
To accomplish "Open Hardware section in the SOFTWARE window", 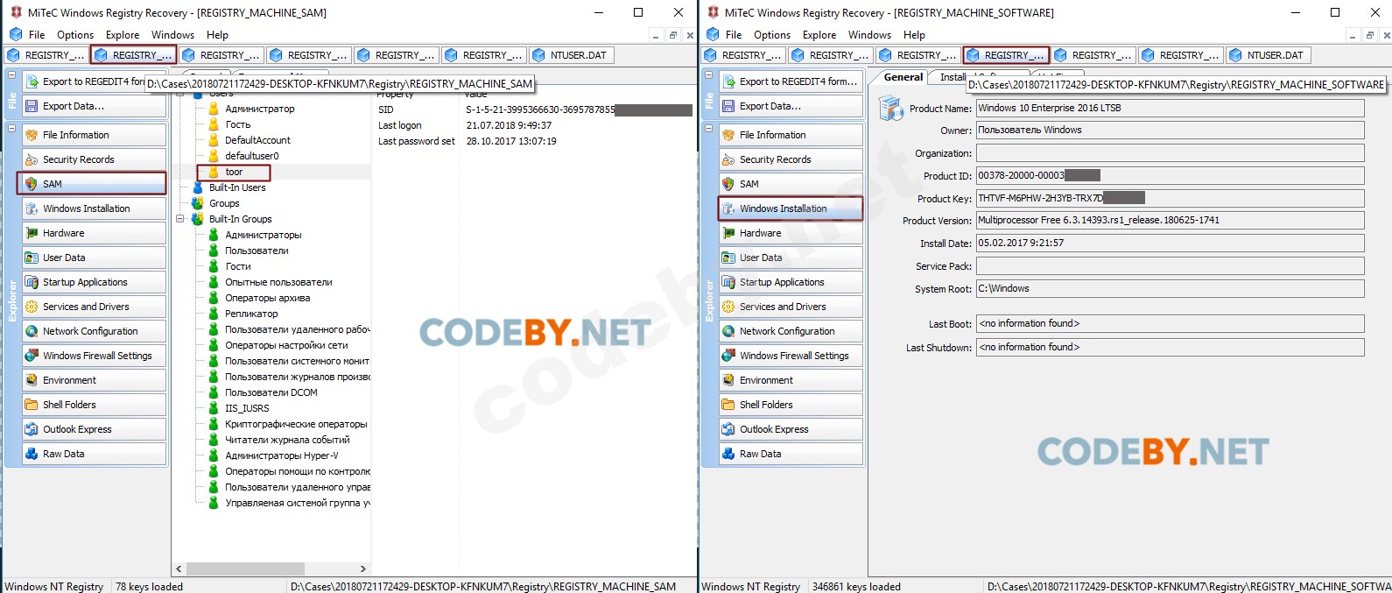I will [789, 233].
